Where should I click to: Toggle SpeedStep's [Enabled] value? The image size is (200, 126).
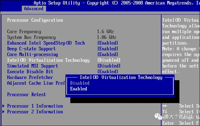tap(108, 43)
